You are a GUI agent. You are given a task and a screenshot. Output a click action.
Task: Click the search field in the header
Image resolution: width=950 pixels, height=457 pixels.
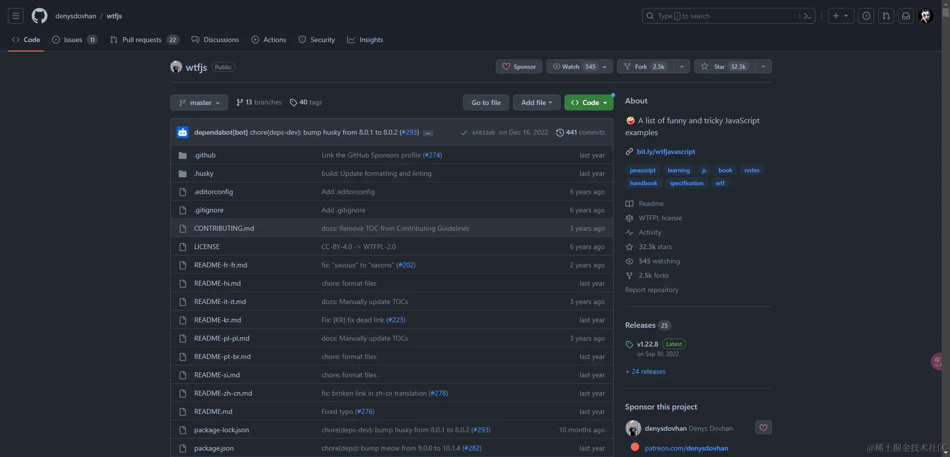728,16
